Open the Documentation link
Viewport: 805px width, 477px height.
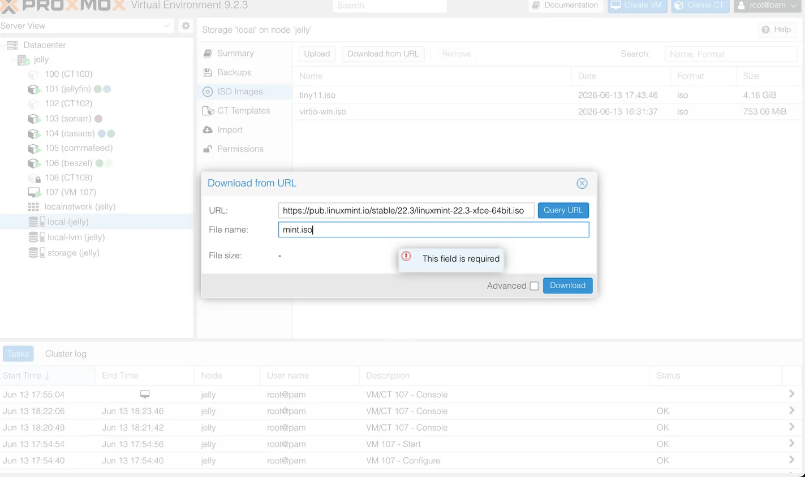tap(565, 5)
